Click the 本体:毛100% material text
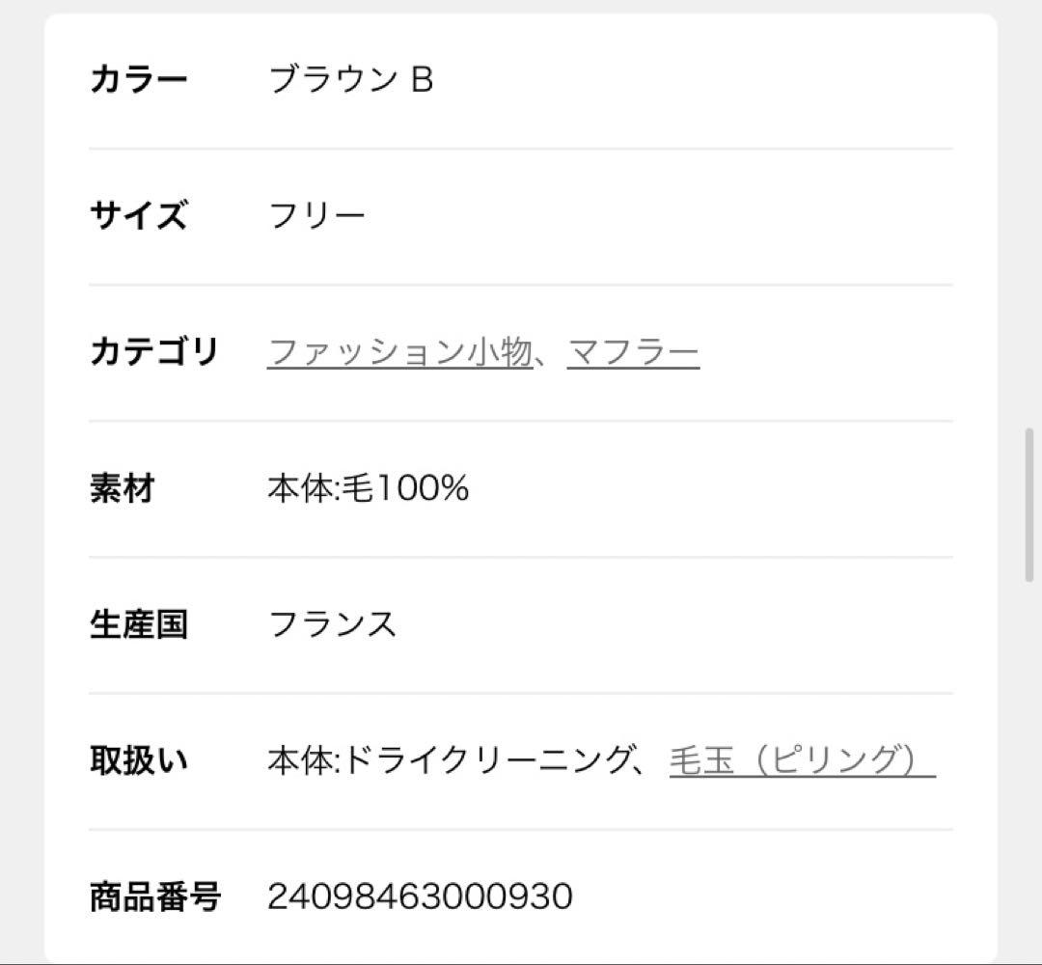 point(368,488)
